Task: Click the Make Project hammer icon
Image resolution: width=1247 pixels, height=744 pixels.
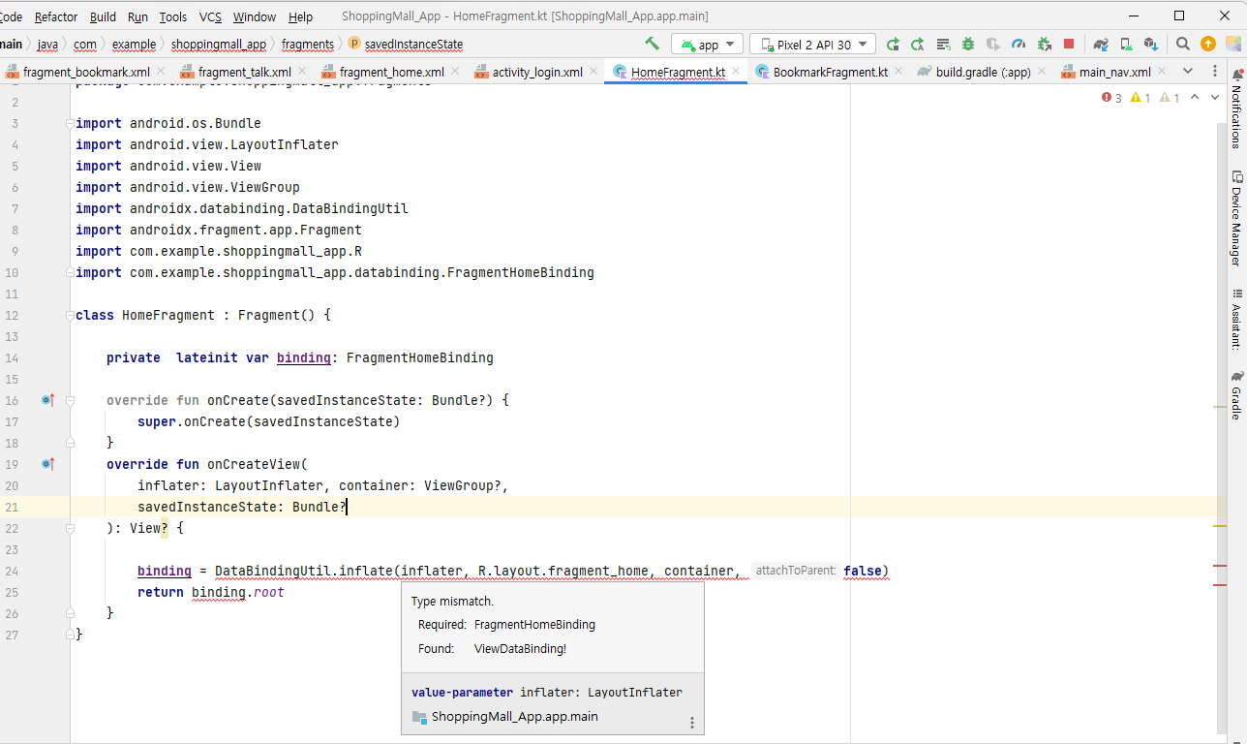Action: (x=653, y=44)
